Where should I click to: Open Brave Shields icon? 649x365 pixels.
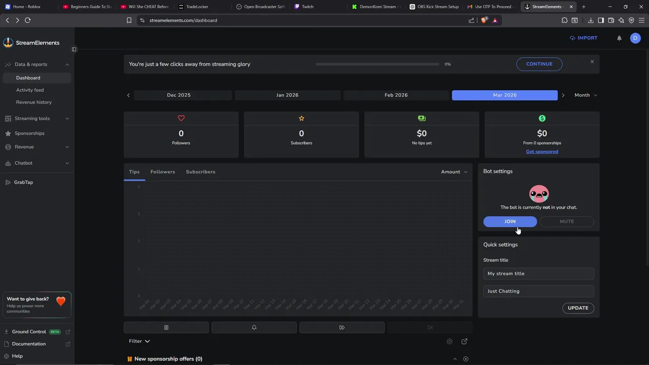coord(484,20)
